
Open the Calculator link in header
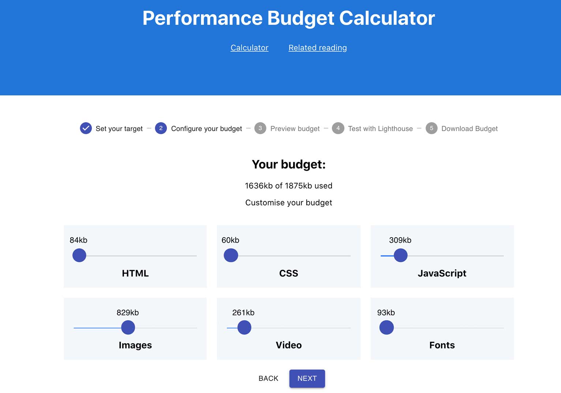[249, 48]
